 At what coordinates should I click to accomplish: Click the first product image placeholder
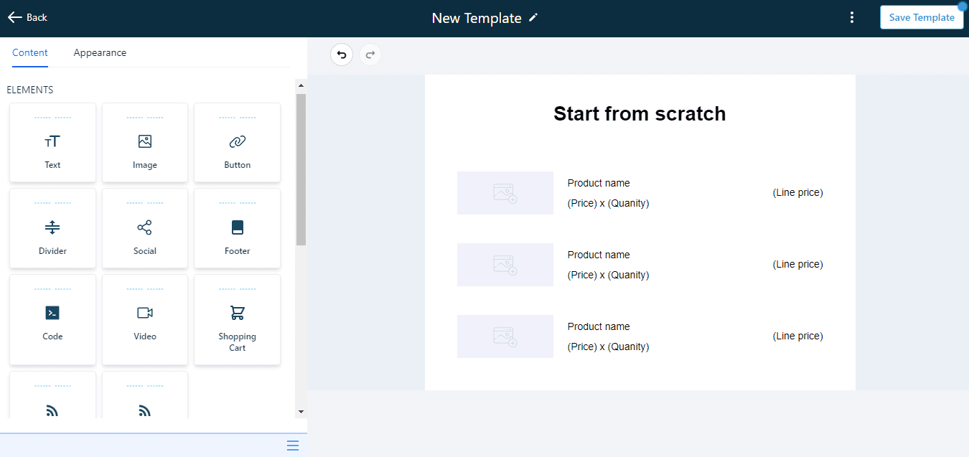point(505,193)
